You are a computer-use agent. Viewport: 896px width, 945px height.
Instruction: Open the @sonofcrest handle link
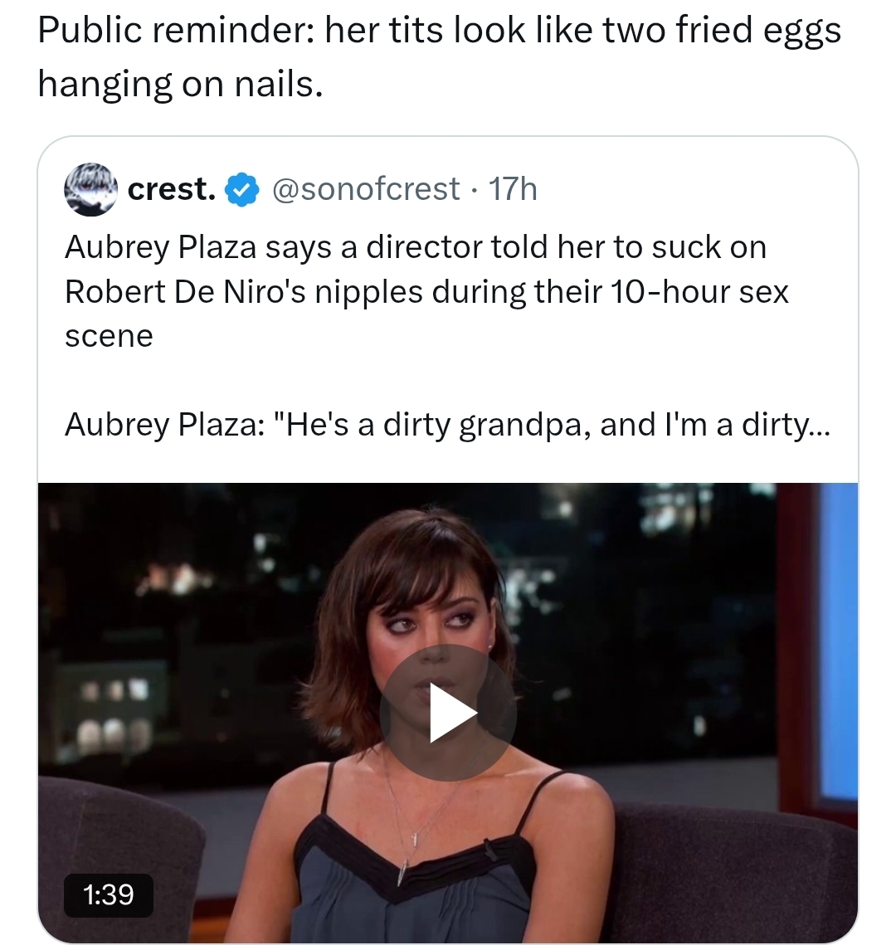[366, 188]
